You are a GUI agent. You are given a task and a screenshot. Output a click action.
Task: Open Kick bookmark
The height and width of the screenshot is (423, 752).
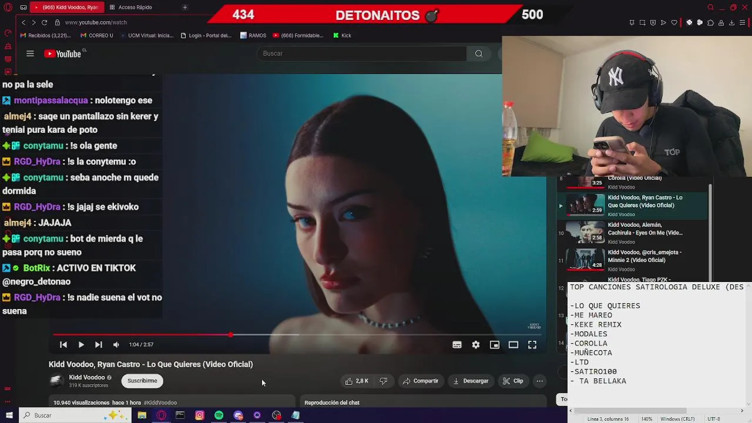[x=342, y=35]
